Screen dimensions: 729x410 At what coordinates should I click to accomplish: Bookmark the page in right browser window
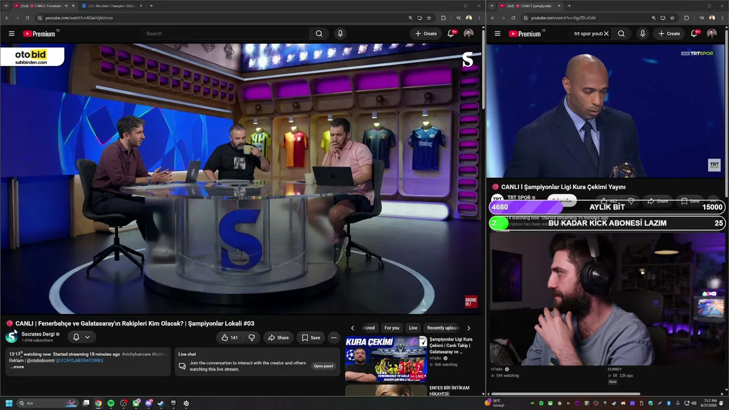click(672, 18)
